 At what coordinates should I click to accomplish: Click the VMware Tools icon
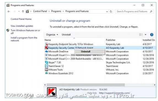(47, 70)
